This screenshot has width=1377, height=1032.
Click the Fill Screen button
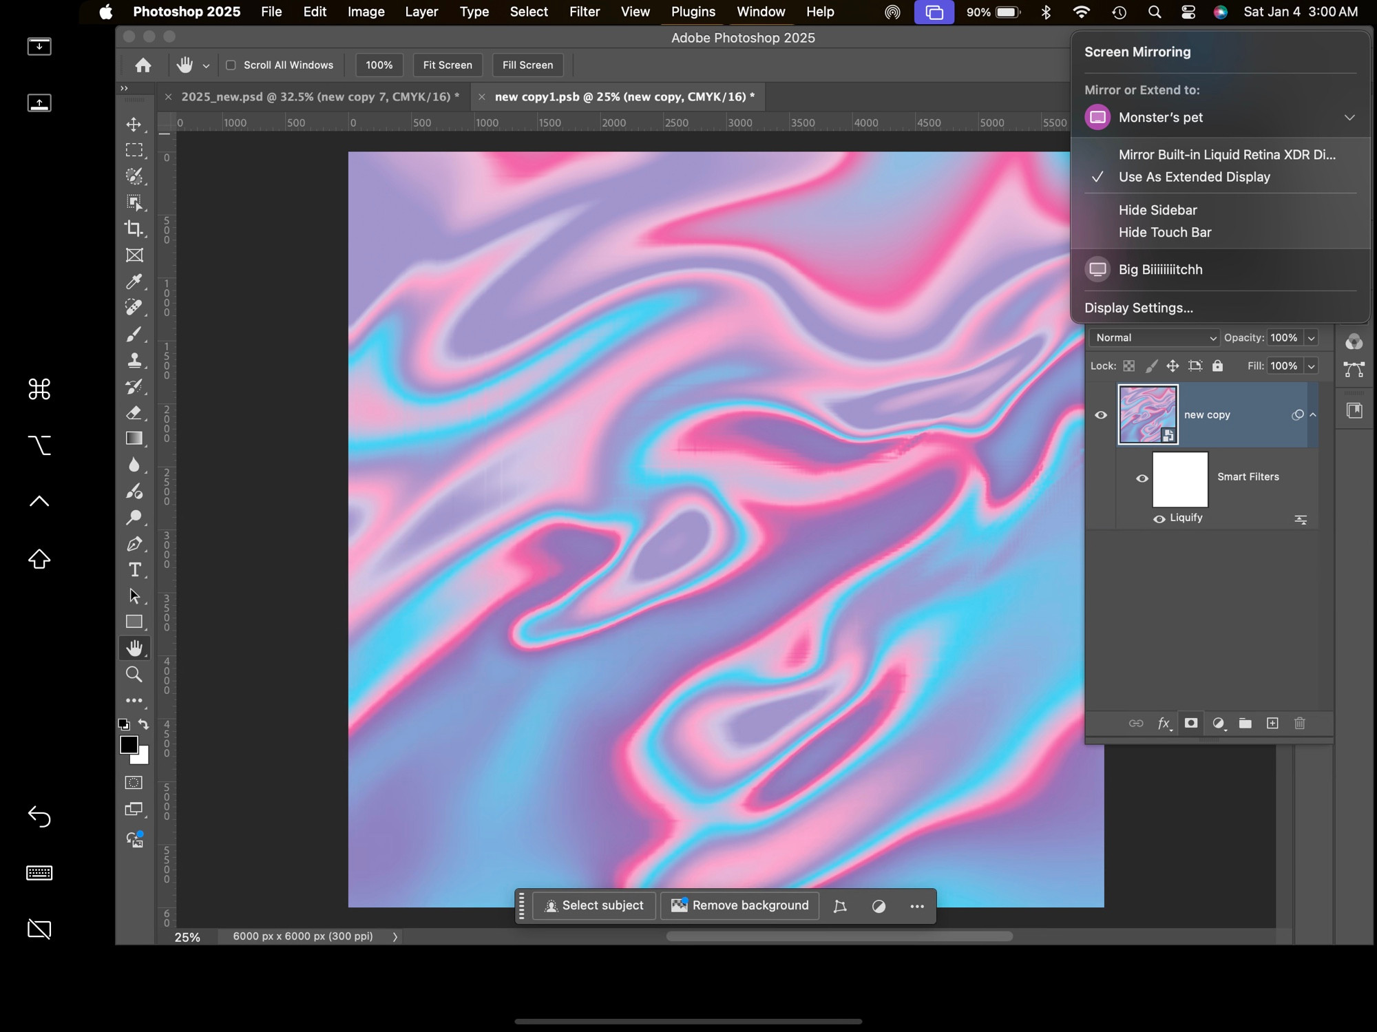[x=528, y=65]
